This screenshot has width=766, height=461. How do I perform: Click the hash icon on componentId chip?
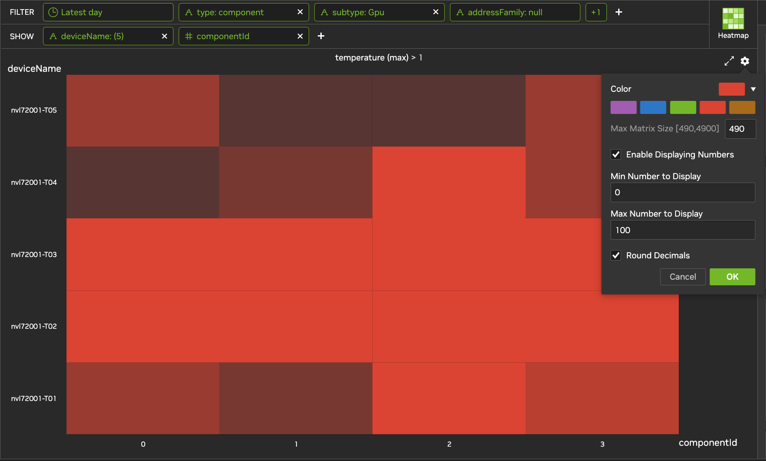tap(189, 36)
